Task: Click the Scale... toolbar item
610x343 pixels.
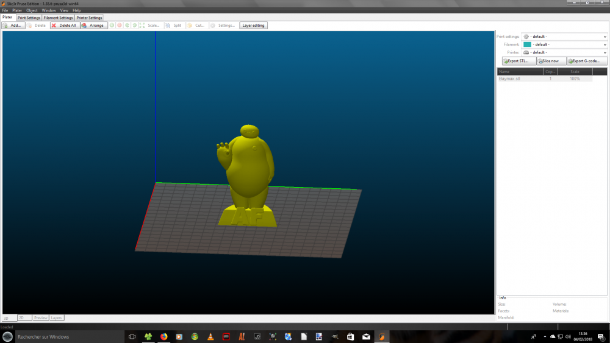Action: tap(150, 25)
